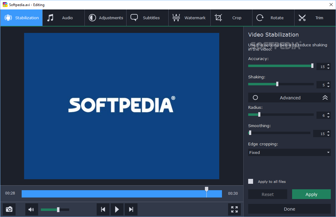Decrease the Shaking value

(x=328, y=87)
